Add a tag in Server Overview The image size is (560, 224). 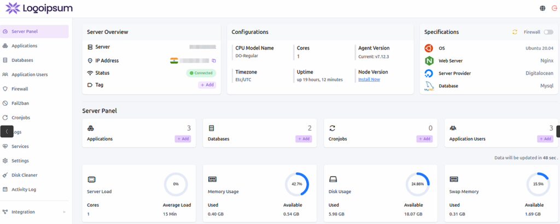pos(207,85)
